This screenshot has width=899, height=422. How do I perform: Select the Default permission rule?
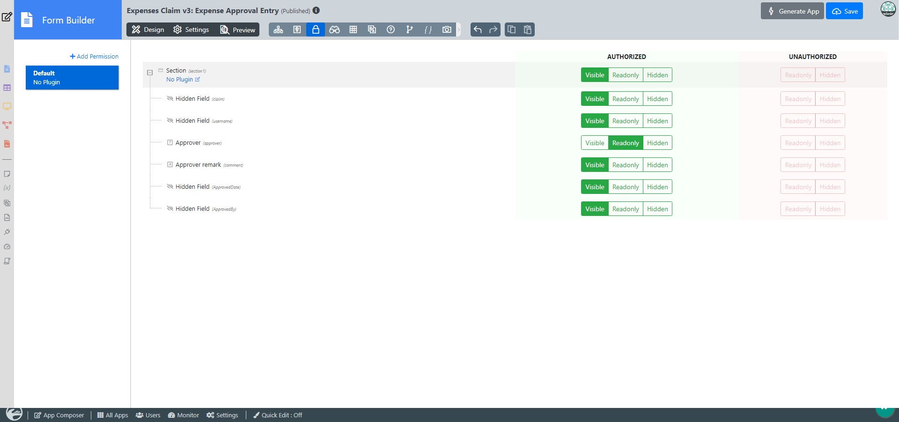(72, 77)
